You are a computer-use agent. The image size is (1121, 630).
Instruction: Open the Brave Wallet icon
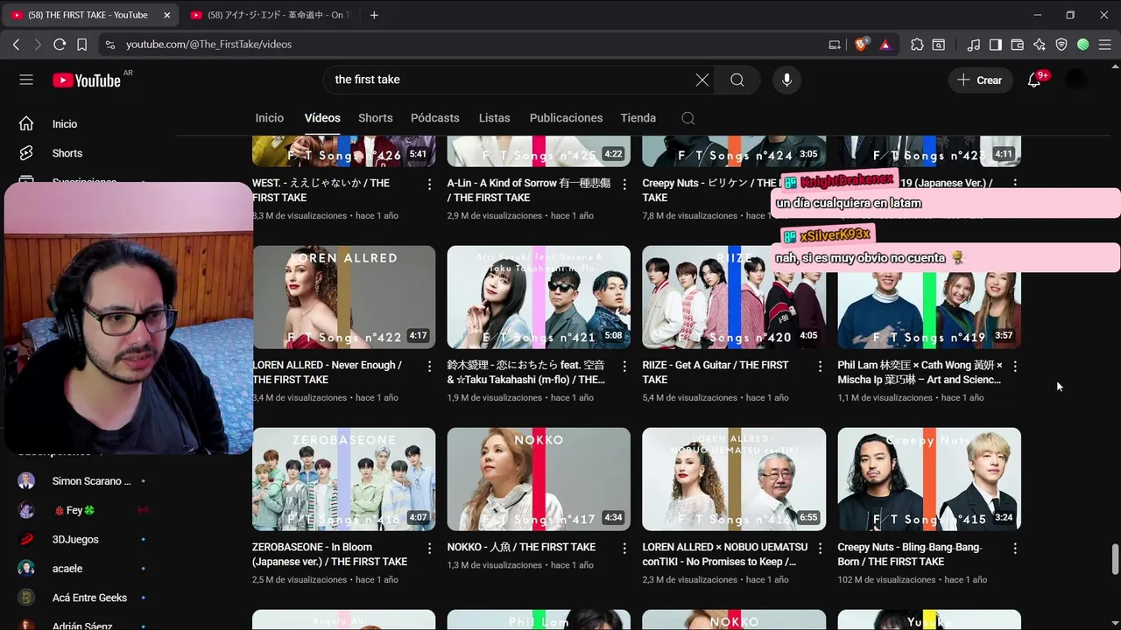[x=1018, y=44]
